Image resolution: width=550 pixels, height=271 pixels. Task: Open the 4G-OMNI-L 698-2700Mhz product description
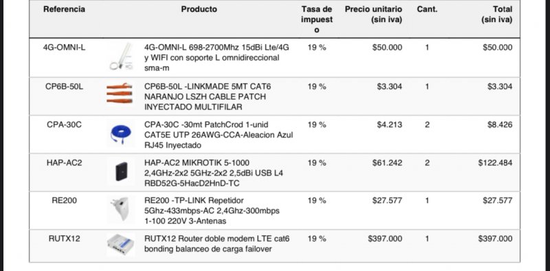click(x=218, y=58)
